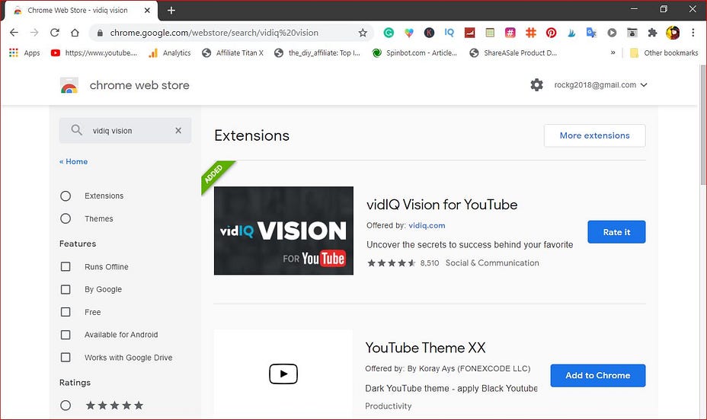Check the Free feature filter
707x420 pixels.
(x=66, y=312)
